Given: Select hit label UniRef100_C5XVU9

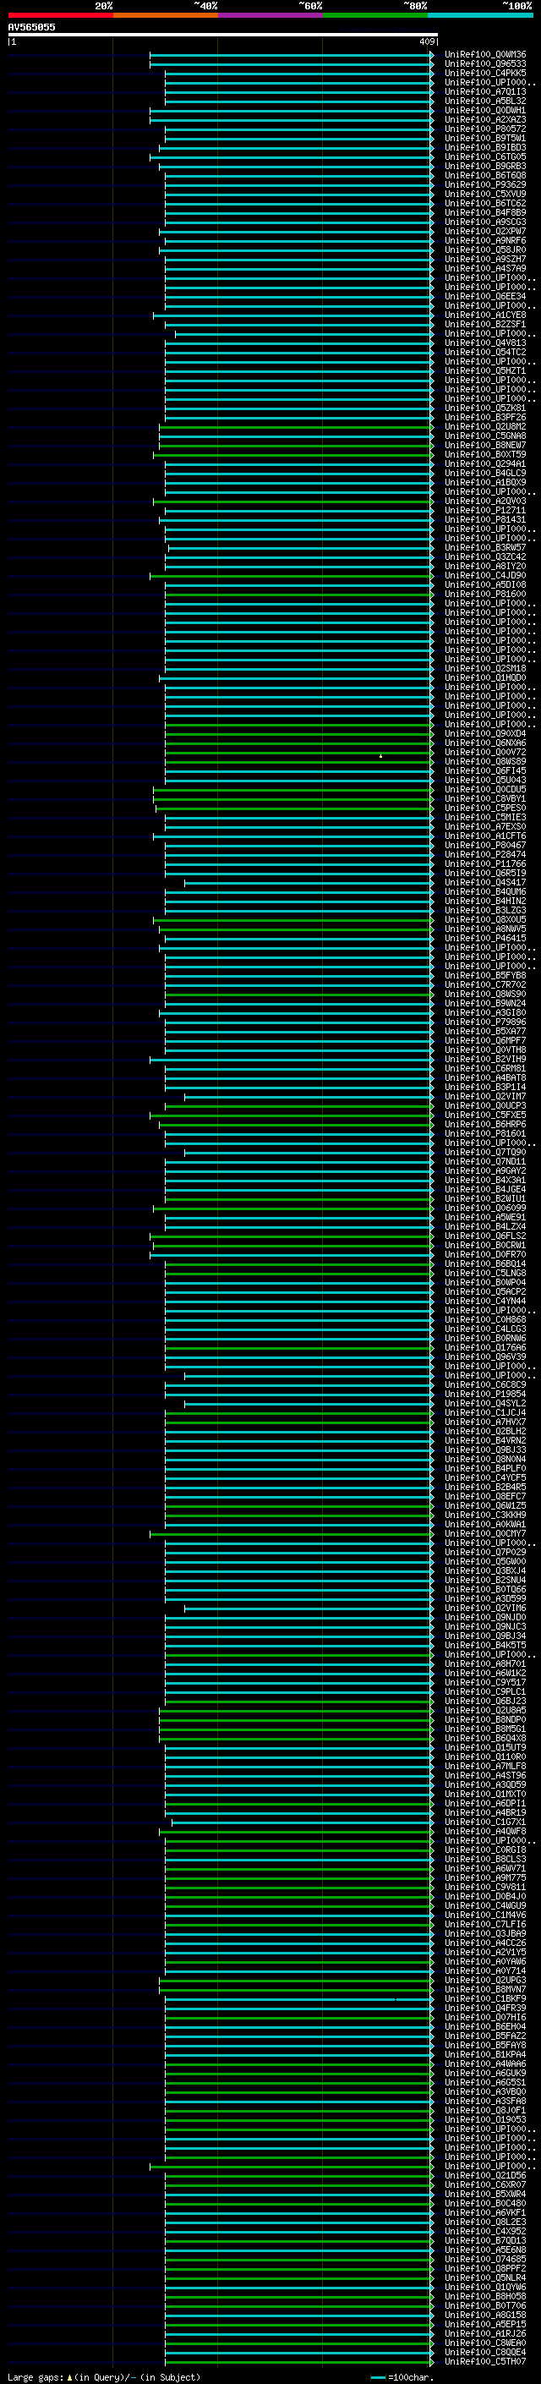Looking at the screenshot, I should pyautogui.click(x=485, y=194).
